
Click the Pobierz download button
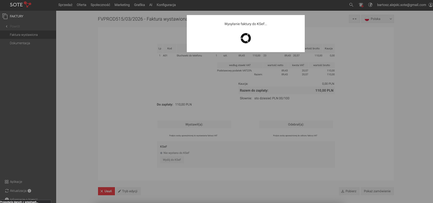[348, 191]
